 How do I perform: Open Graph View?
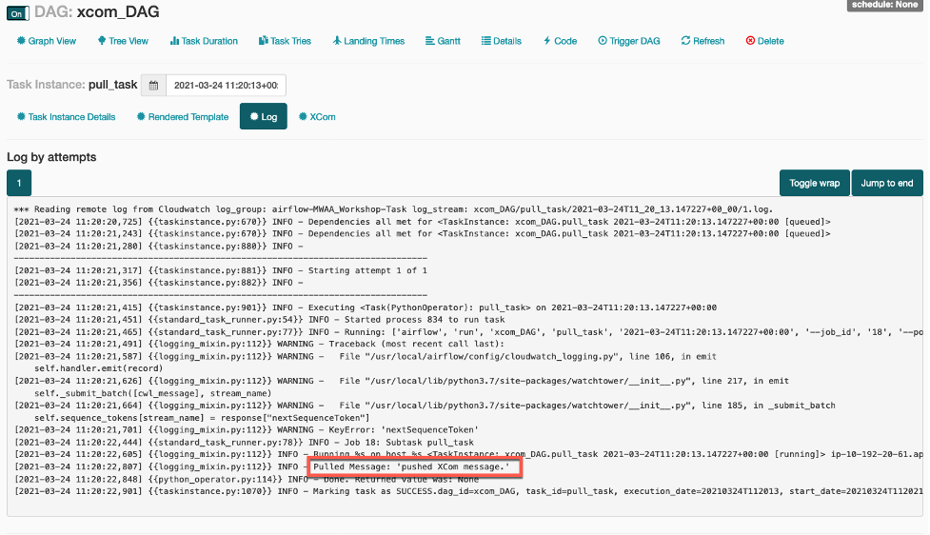(x=46, y=41)
